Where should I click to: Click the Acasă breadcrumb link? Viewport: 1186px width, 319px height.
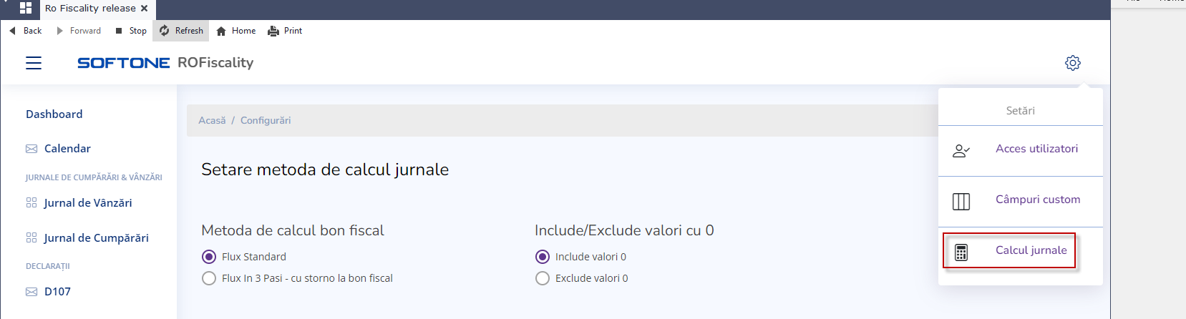click(x=212, y=121)
